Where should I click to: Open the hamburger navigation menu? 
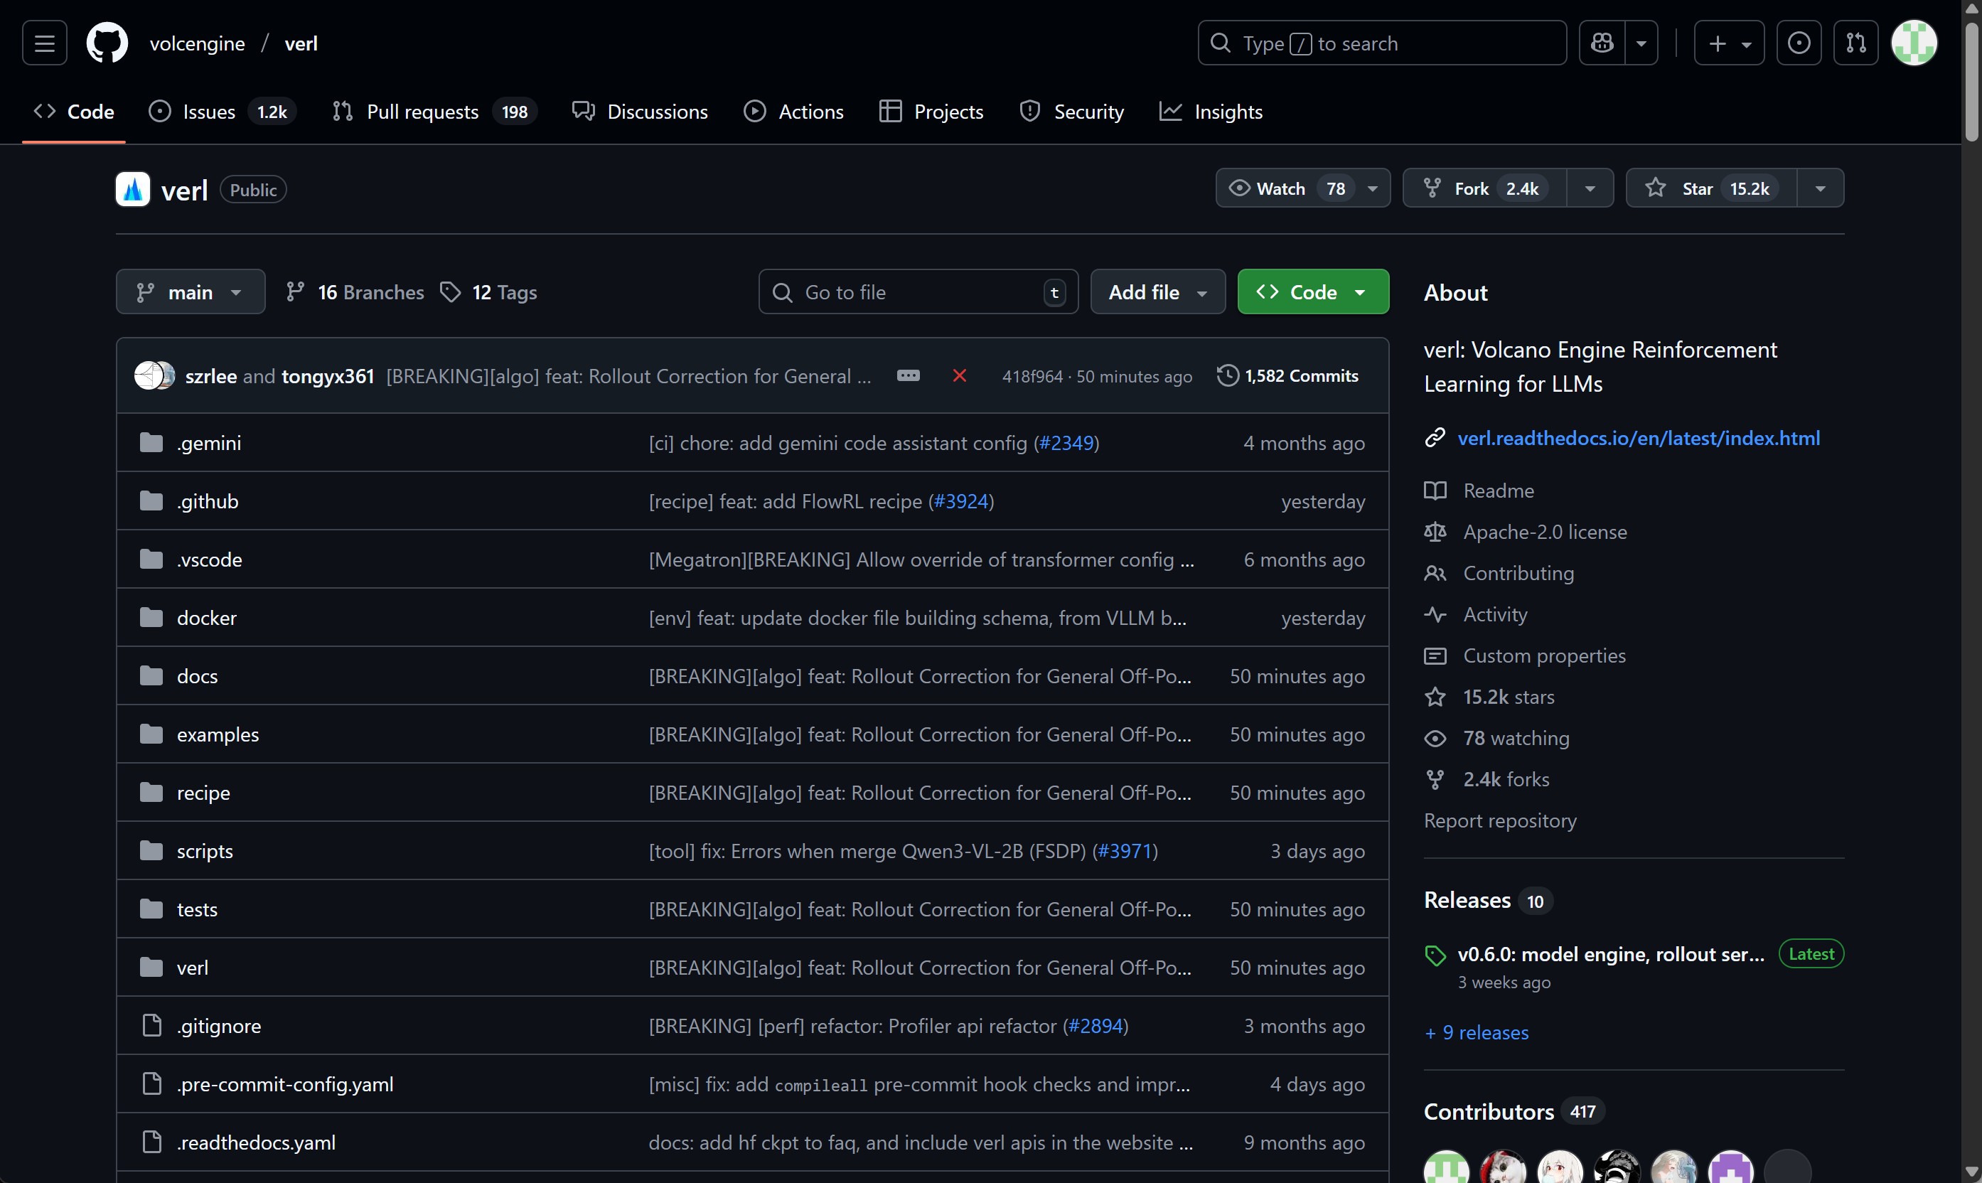click(x=45, y=43)
